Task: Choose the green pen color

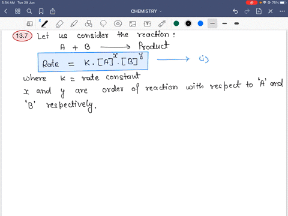Action: tap(176, 23)
